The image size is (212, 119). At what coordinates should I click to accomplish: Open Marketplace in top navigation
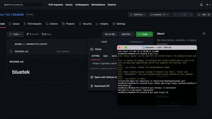click(x=98, y=5)
